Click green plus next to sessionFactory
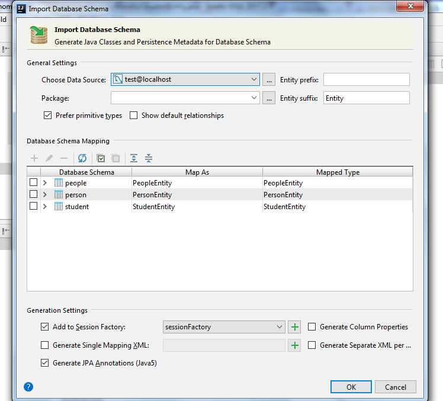Screen dimensions: 443x401 pos(295,327)
